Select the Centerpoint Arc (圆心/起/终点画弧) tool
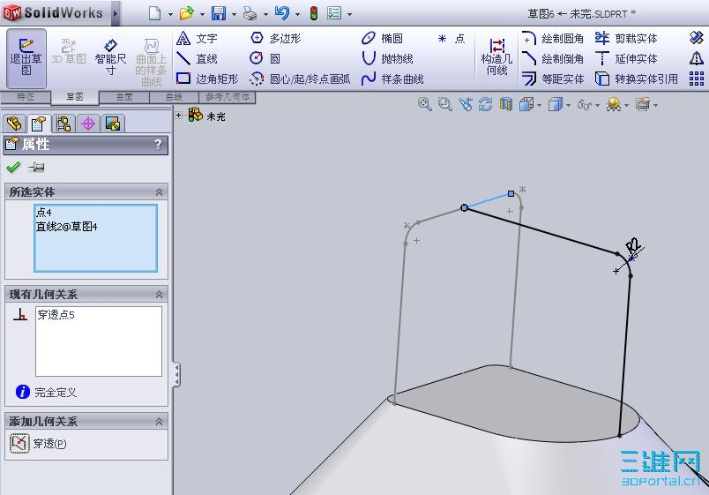The height and width of the screenshot is (495, 709). point(300,79)
